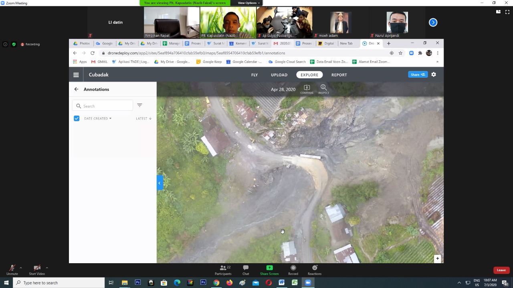Show next participants with blue arrow

tap(433, 22)
